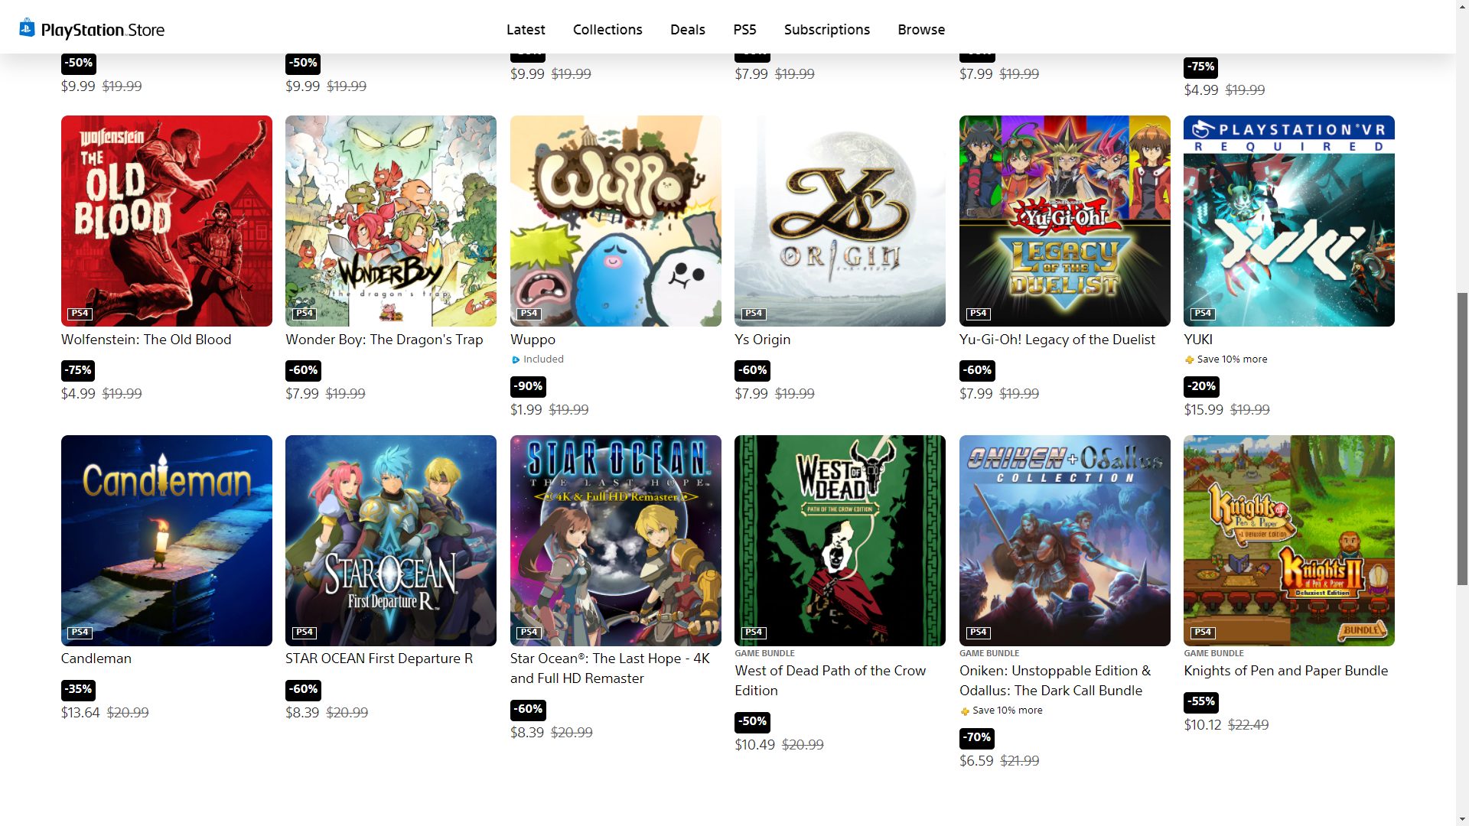Open the Deals navigation tab

[x=687, y=29]
